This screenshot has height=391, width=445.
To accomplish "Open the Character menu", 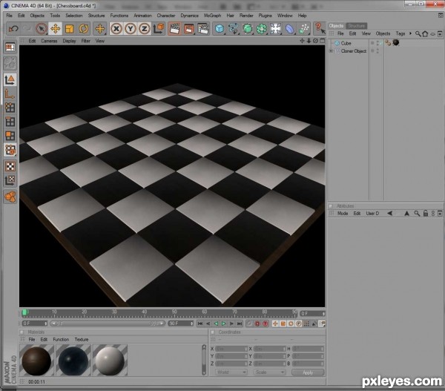I will click(166, 16).
